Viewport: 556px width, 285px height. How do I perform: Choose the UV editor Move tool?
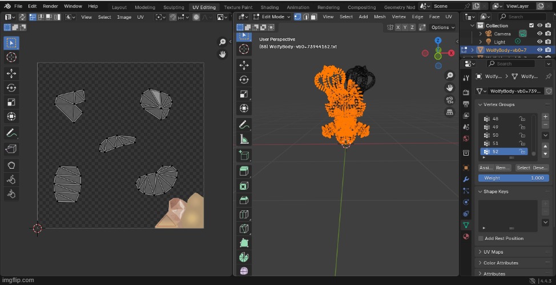pyautogui.click(x=11, y=74)
